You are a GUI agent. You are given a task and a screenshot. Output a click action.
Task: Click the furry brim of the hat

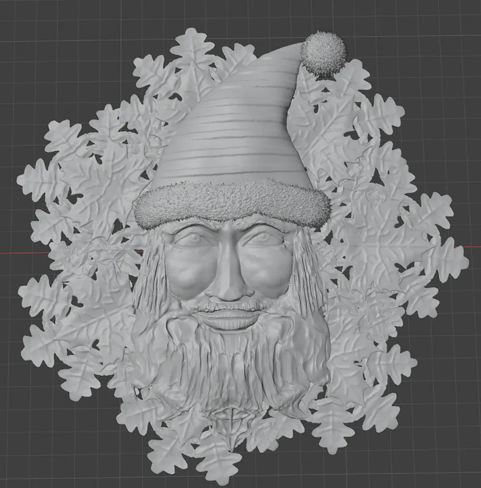(x=232, y=203)
